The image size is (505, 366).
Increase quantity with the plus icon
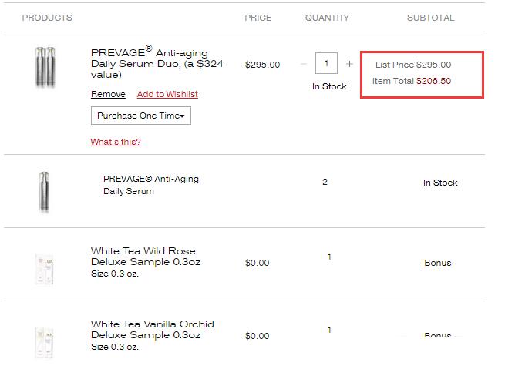coord(349,64)
